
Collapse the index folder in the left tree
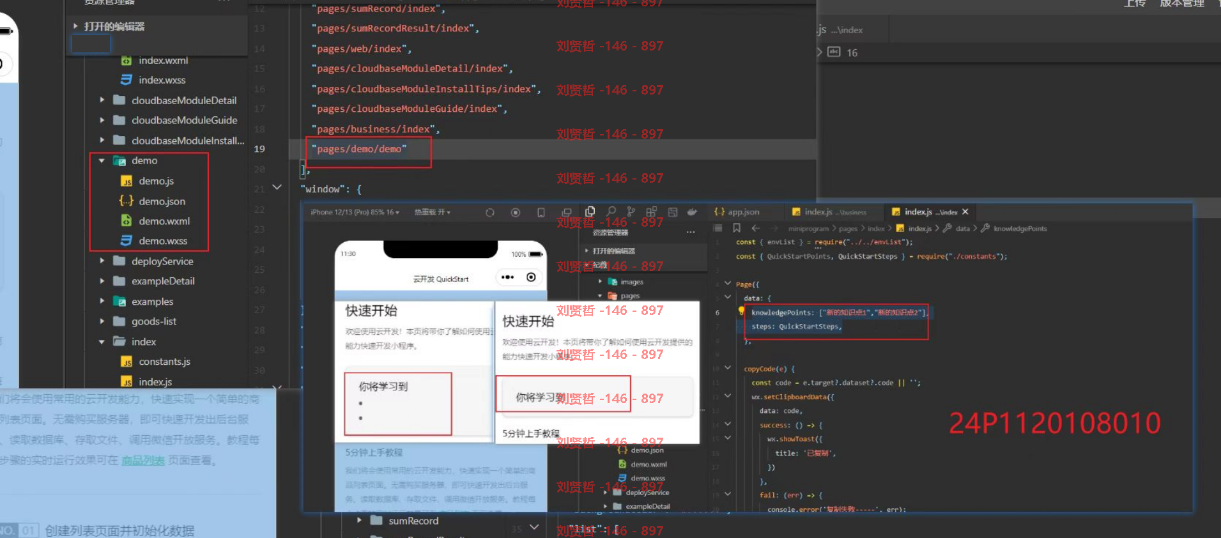(x=102, y=342)
